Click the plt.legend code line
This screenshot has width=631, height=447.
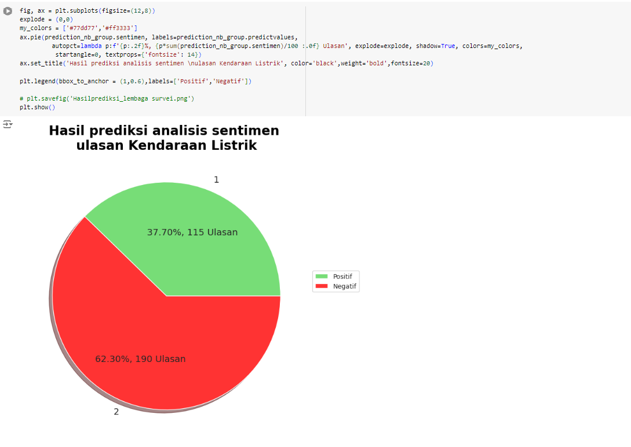click(136, 81)
